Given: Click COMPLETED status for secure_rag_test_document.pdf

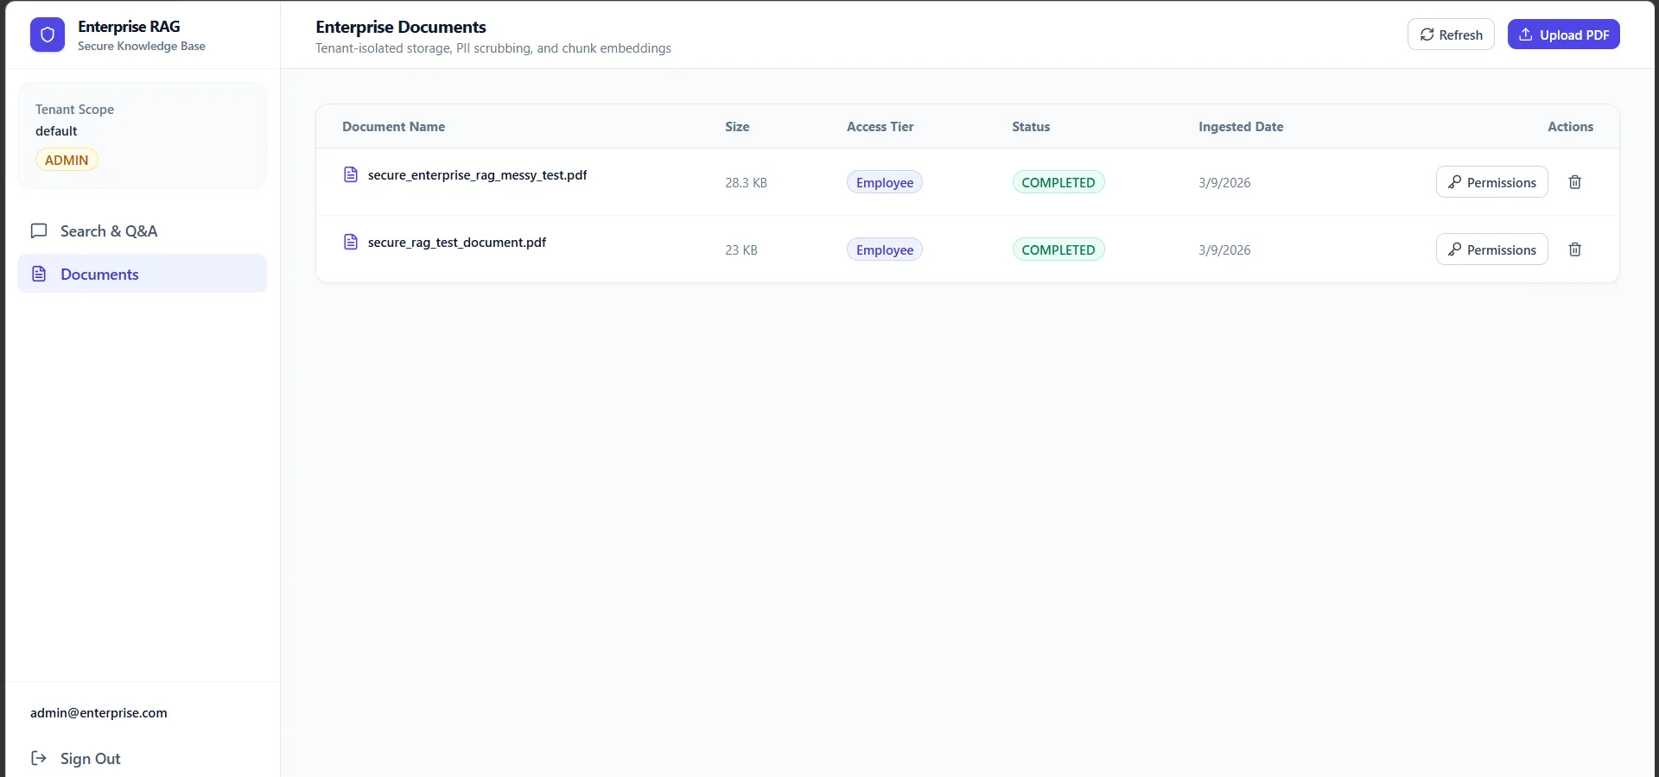Looking at the screenshot, I should click(1058, 250).
